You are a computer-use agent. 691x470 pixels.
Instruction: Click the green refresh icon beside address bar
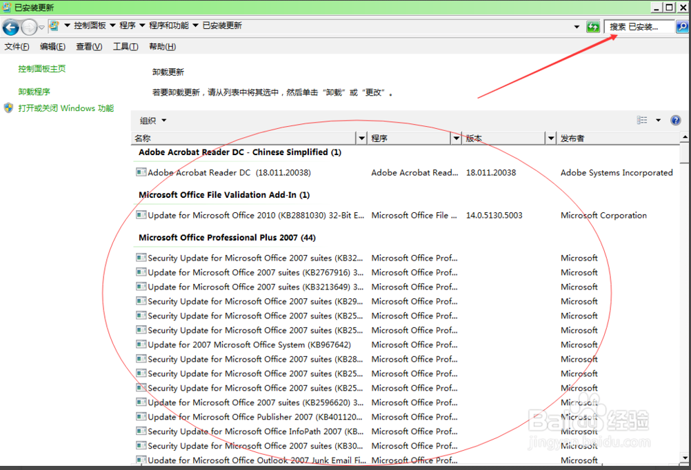pos(592,27)
